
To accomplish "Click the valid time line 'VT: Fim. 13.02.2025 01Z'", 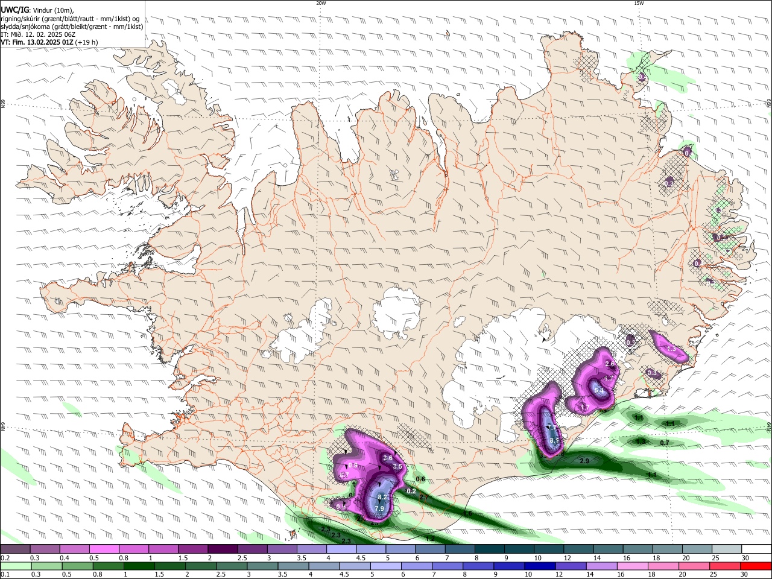I will click(x=37, y=42).
